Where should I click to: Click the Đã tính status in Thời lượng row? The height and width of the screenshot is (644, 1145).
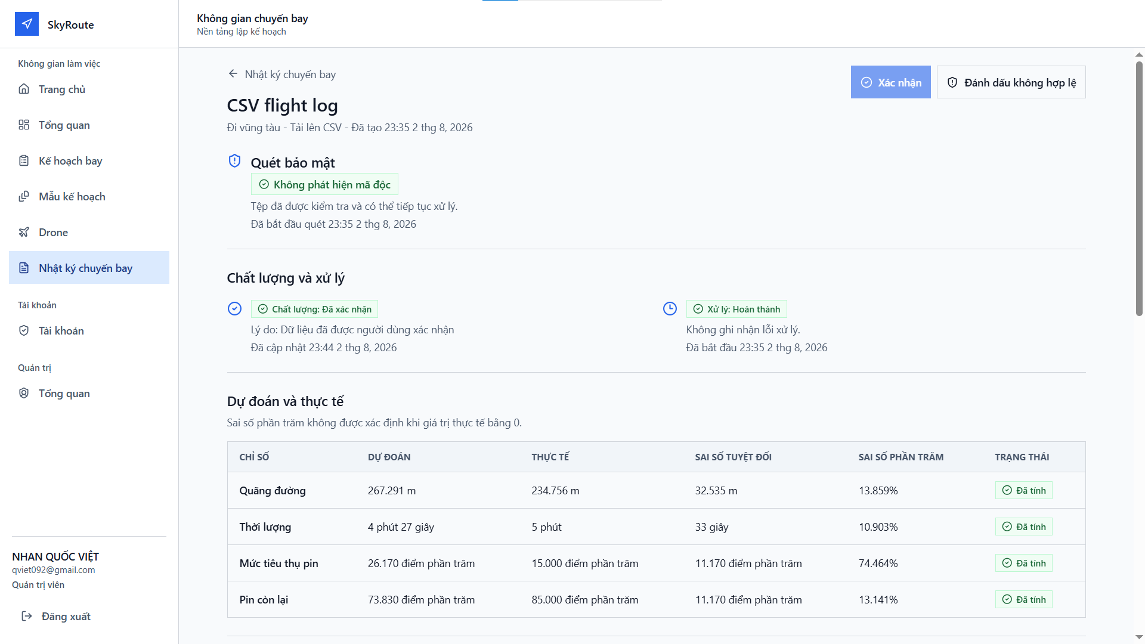point(1023,527)
